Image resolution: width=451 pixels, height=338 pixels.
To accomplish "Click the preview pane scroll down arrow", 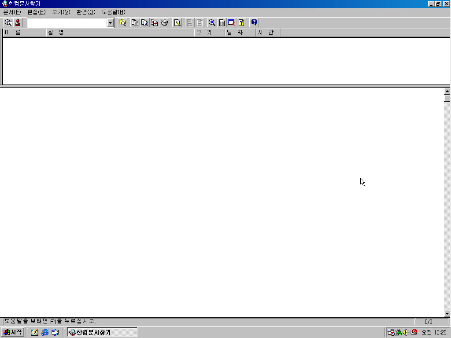I will (447, 314).
